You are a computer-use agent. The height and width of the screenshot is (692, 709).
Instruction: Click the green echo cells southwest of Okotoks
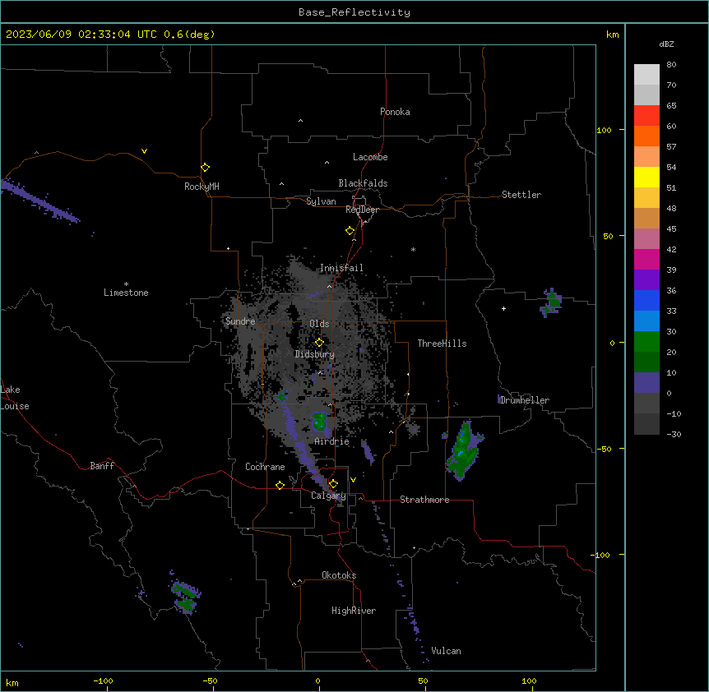(185, 597)
